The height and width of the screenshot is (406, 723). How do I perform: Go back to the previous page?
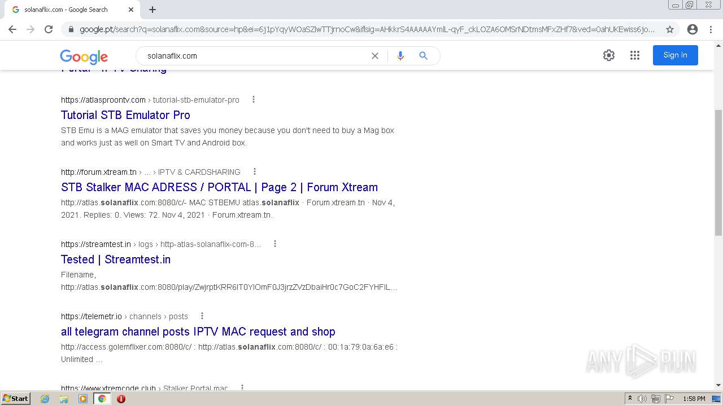pyautogui.click(x=12, y=29)
